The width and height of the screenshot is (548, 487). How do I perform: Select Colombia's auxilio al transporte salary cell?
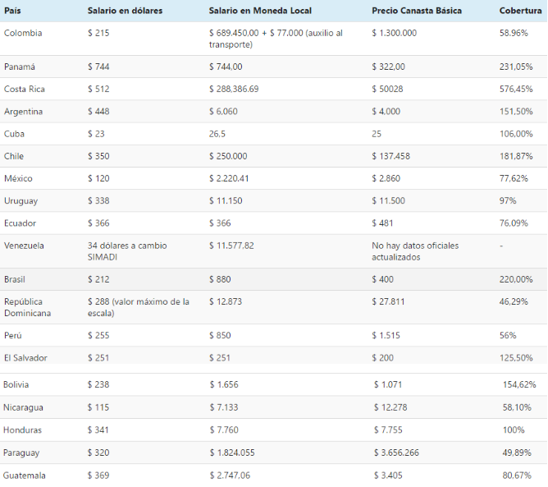point(276,39)
